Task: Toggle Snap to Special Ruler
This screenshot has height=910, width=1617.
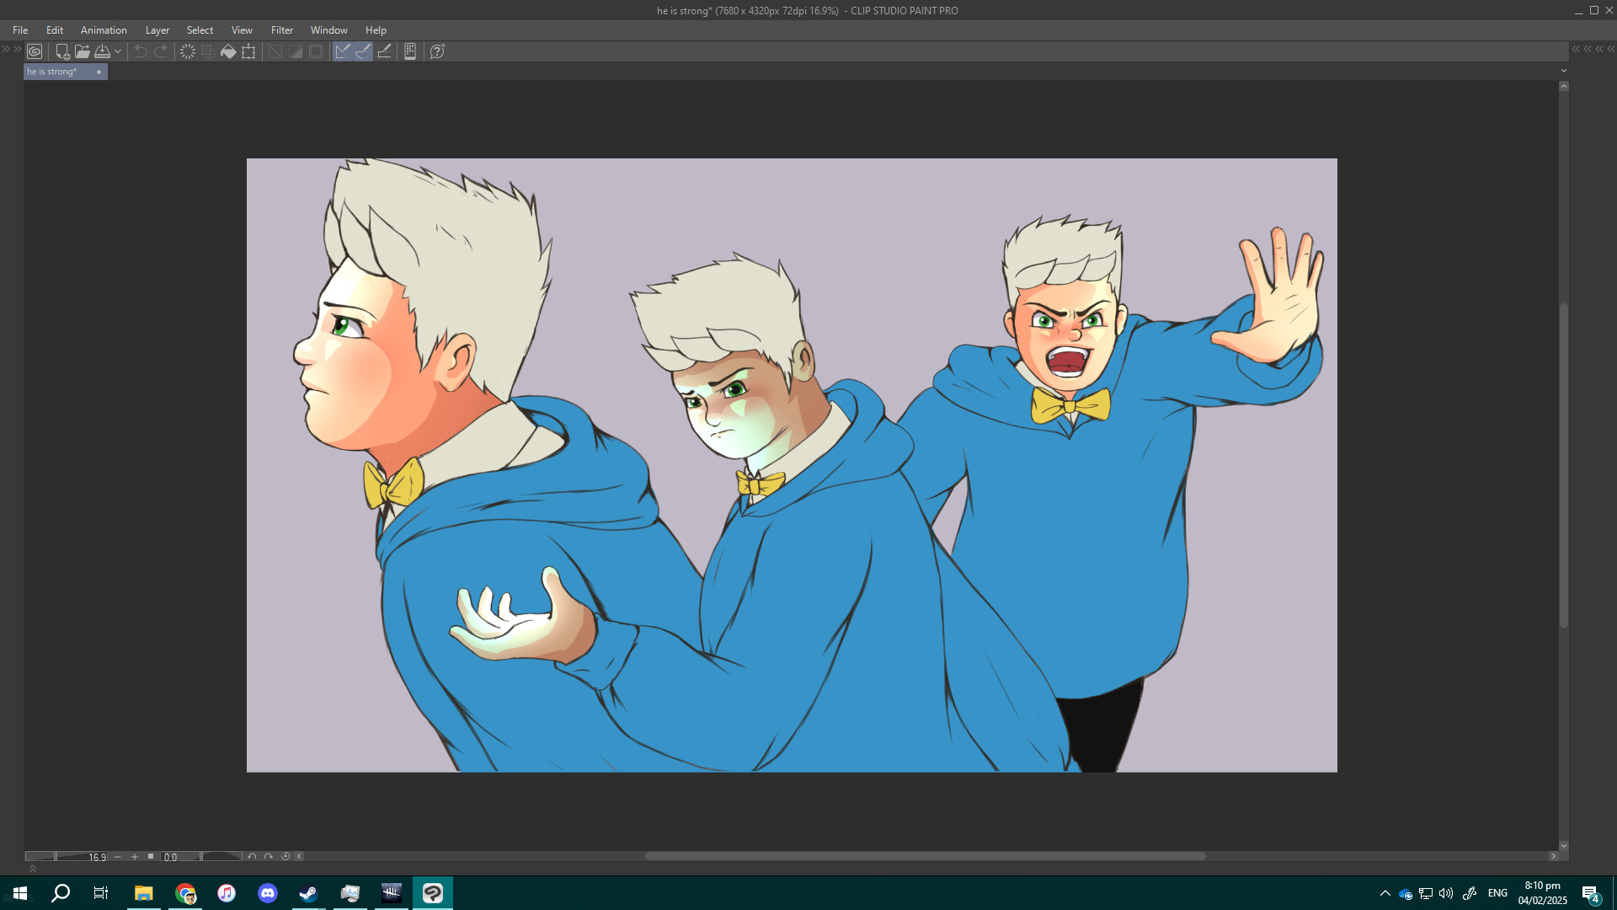Action: click(363, 51)
